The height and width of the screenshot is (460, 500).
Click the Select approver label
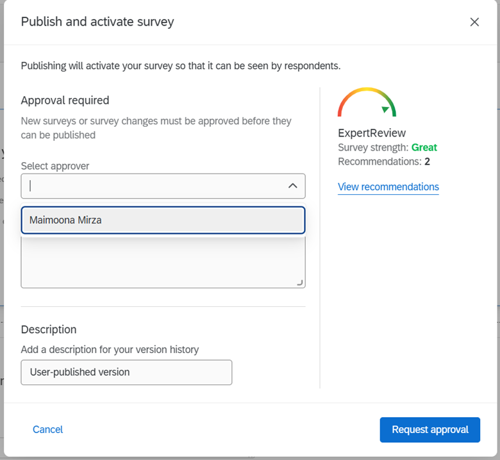55,166
